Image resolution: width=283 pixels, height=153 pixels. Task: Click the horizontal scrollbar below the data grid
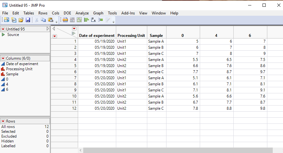(x=175, y=150)
